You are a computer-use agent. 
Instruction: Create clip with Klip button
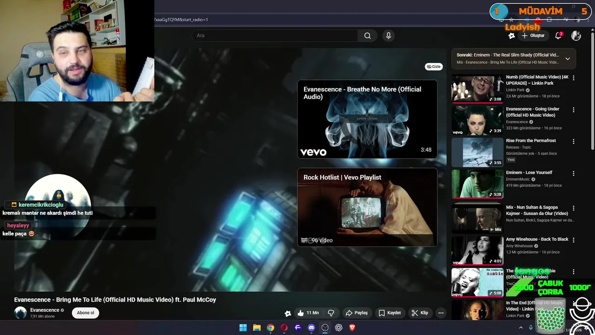click(420, 313)
